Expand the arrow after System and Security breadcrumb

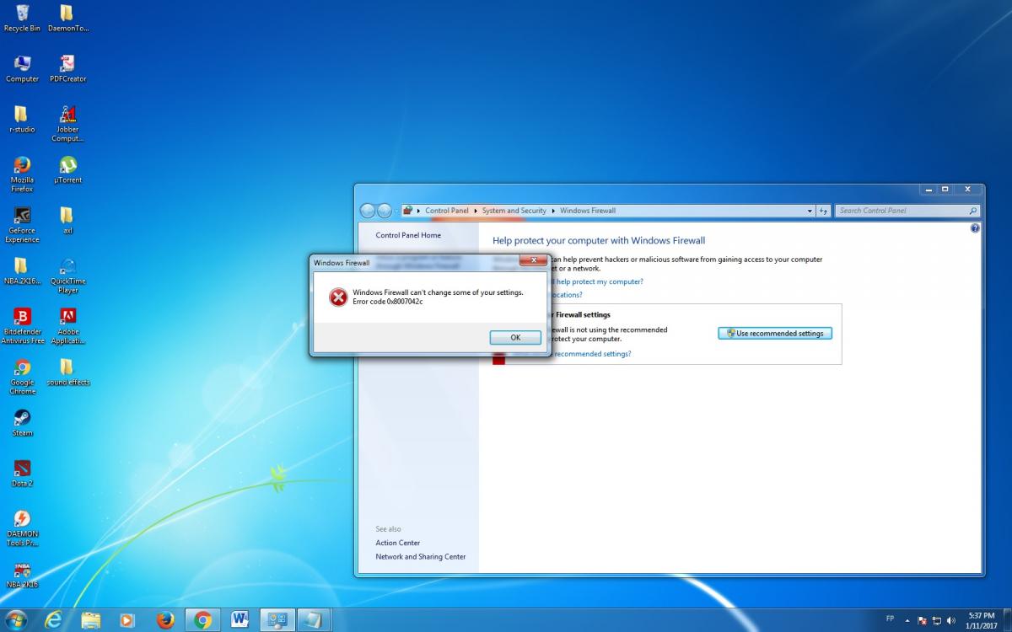click(553, 211)
